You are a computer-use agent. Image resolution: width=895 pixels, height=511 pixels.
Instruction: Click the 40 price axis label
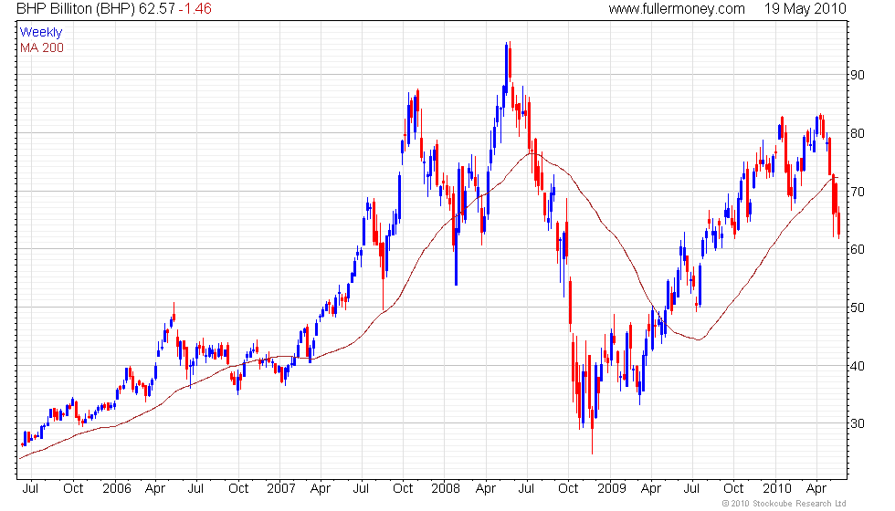(x=858, y=366)
